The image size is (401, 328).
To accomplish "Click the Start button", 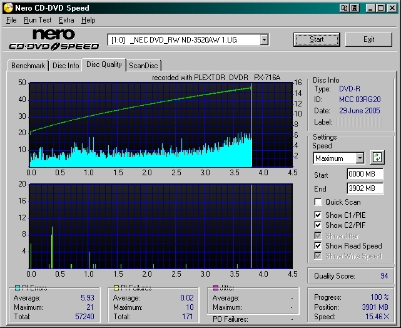I will 317,39.
